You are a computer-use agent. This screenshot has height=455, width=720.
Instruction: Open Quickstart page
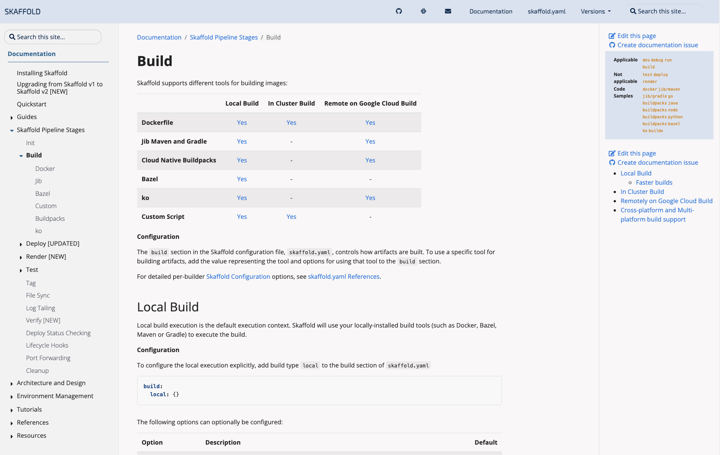[31, 104]
